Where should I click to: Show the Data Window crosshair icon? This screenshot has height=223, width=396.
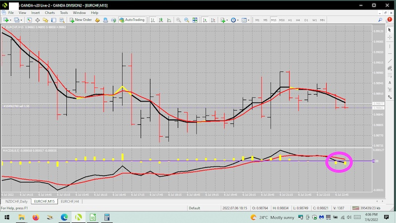[38, 20]
